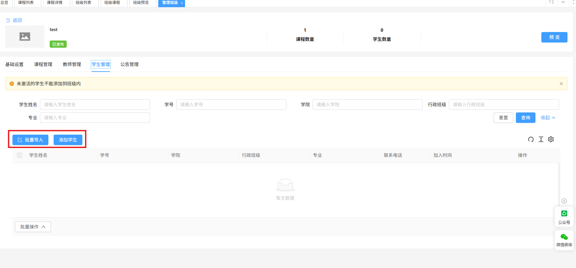
Task: Close the yellow warning alert banner
Action: point(561,84)
